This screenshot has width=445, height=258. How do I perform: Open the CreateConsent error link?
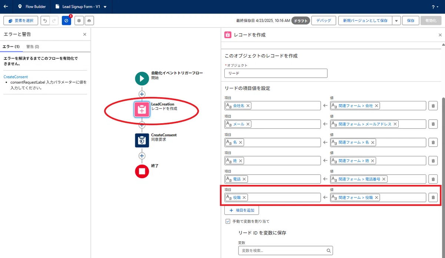coord(16,77)
